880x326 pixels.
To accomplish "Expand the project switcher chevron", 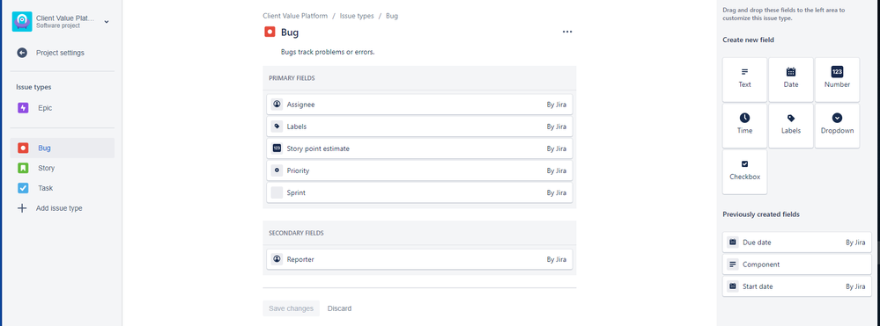I will tap(107, 22).
